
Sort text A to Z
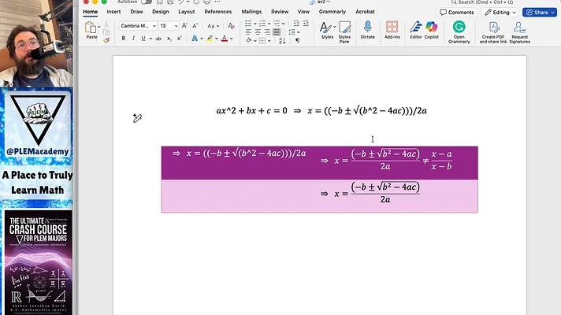coord(282,41)
